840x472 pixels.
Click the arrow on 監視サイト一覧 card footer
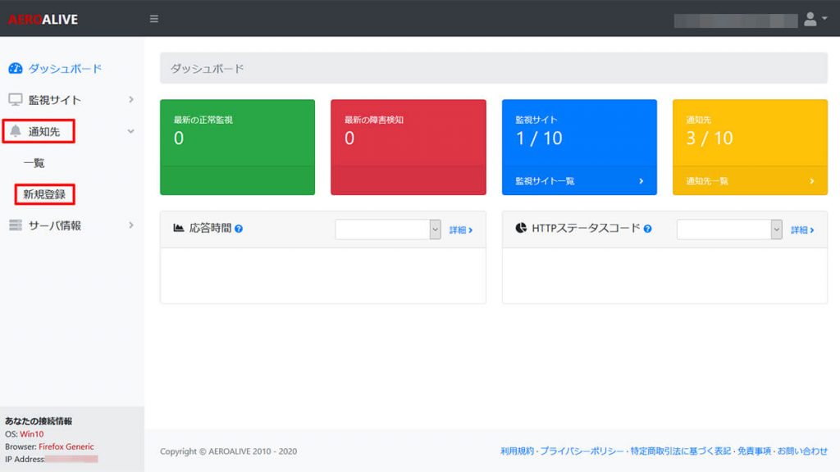(641, 181)
